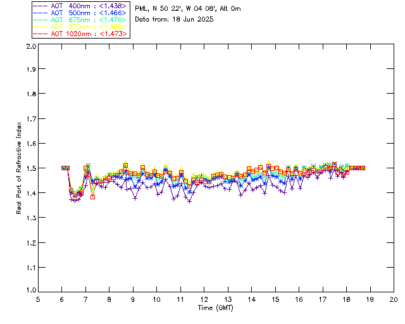Image resolution: width=405 pixels, height=324 pixels.
Task: Click the AOT 500nm legend entry
Action: pyautogui.click(x=80, y=13)
